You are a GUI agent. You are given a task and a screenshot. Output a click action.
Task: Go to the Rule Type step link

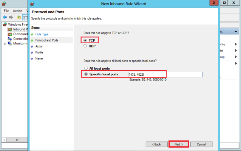pos(42,34)
